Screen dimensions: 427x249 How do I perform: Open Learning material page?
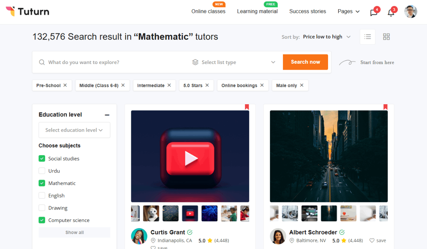257,11
